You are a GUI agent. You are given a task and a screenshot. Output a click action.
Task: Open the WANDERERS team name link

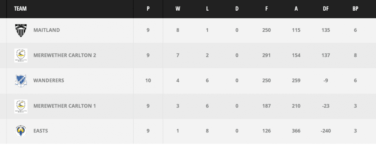tap(49, 81)
